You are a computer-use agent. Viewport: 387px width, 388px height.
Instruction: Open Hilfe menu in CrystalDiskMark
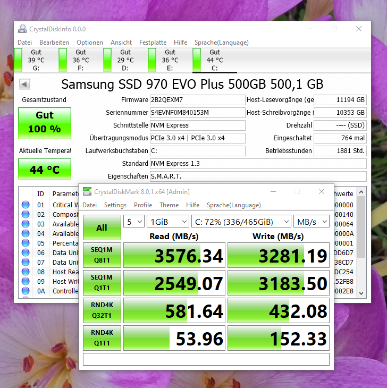click(x=193, y=205)
